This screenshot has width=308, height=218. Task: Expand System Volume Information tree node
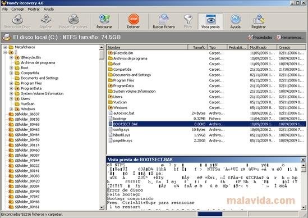(x=11, y=93)
